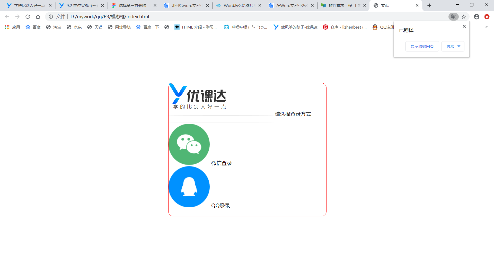Open the 放风筝的孩子-优课达 bookmark
494x265 pixels.
coord(295,27)
